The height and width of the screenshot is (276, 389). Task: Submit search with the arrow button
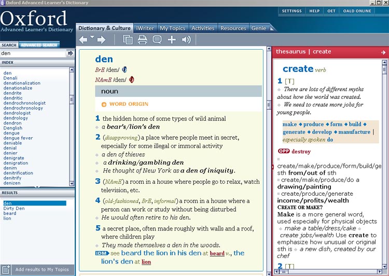(70, 53)
